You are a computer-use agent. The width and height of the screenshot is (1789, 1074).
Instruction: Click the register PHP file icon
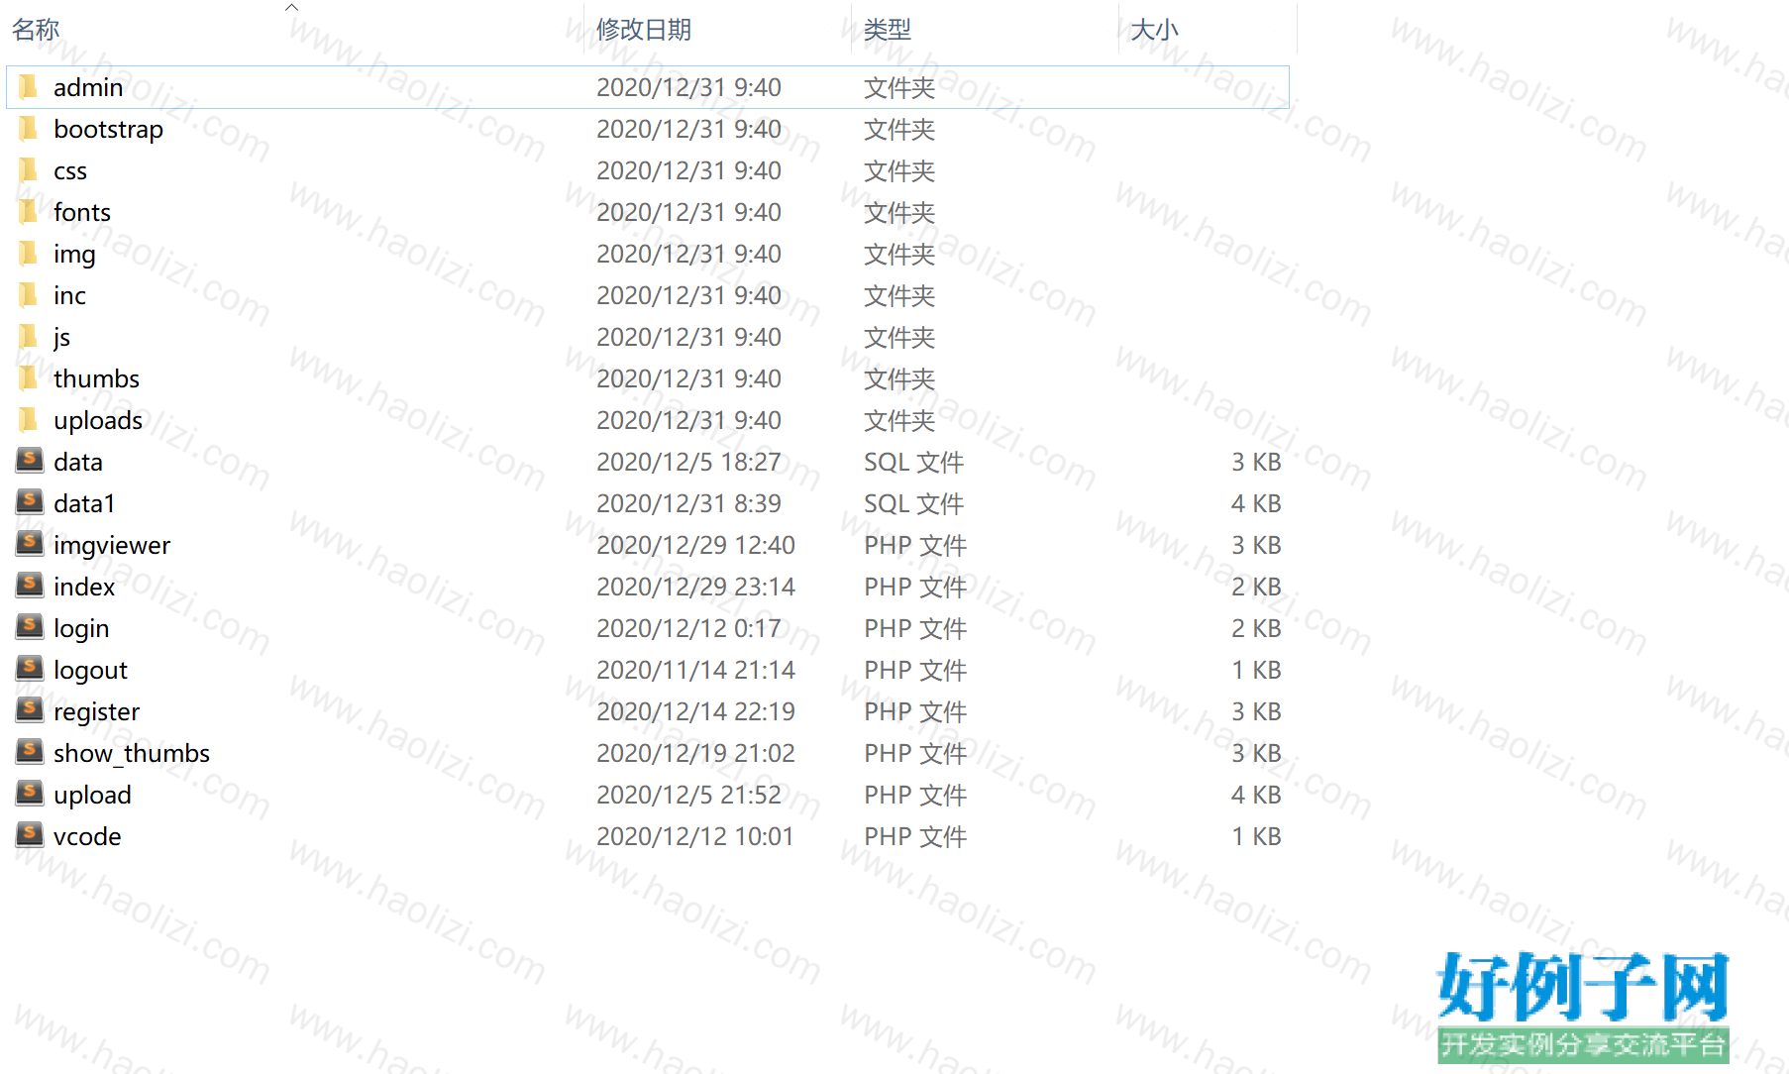point(30,710)
